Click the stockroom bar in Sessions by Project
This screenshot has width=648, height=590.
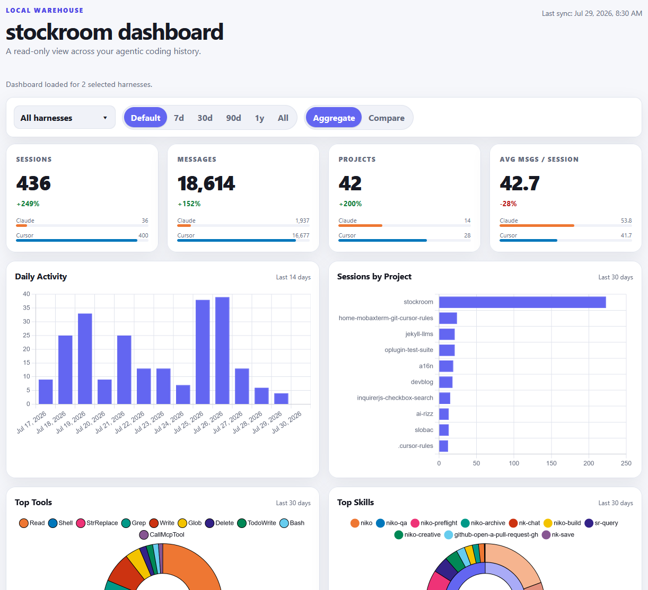tap(522, 302)
